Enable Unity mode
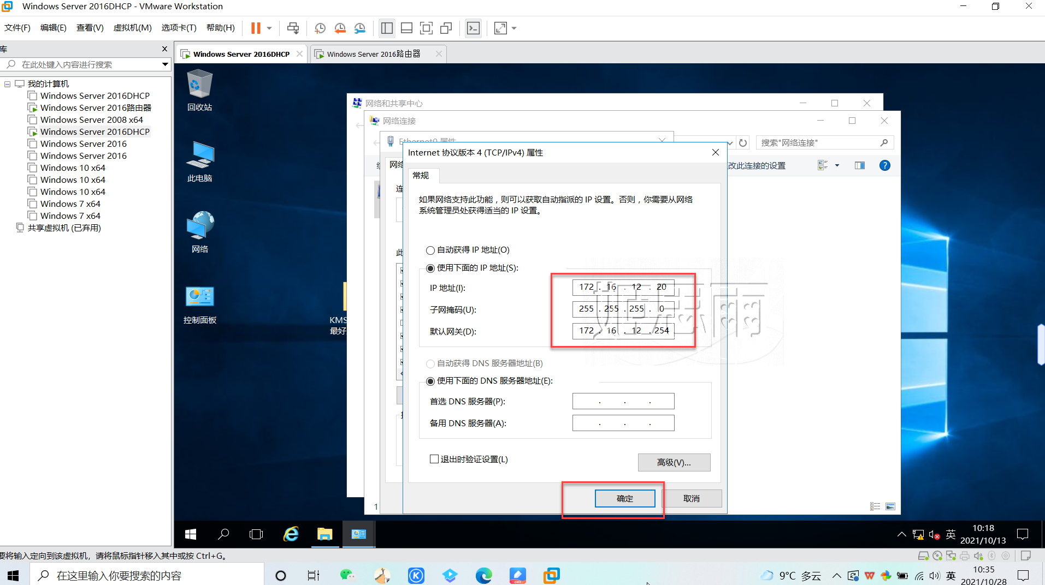 tap(446, 28)
